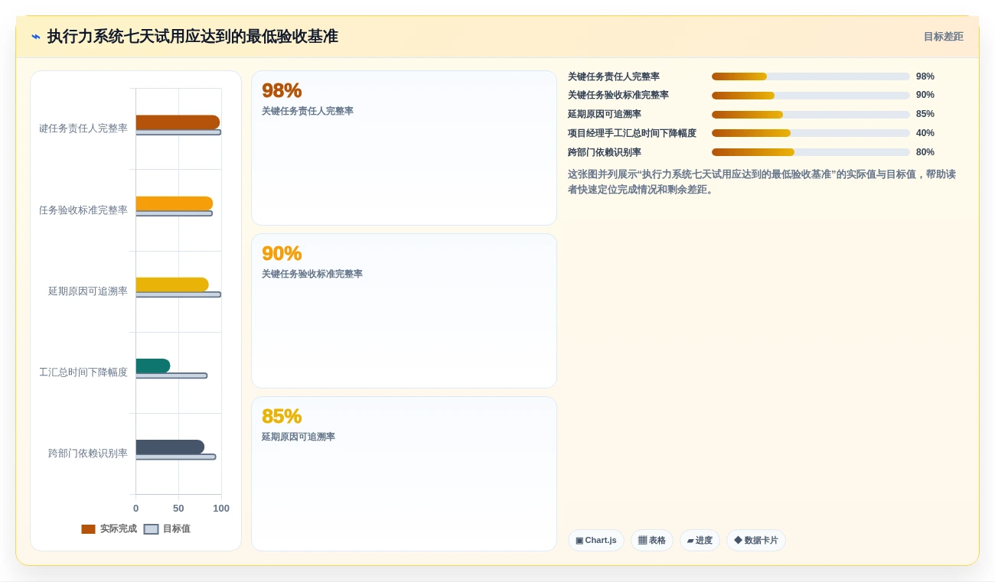Image resolution: width=995 pixels, height=582 pixels.
Task: Click the target bar under 跨部门依赖识别率
Action: [x=176, y=457]
